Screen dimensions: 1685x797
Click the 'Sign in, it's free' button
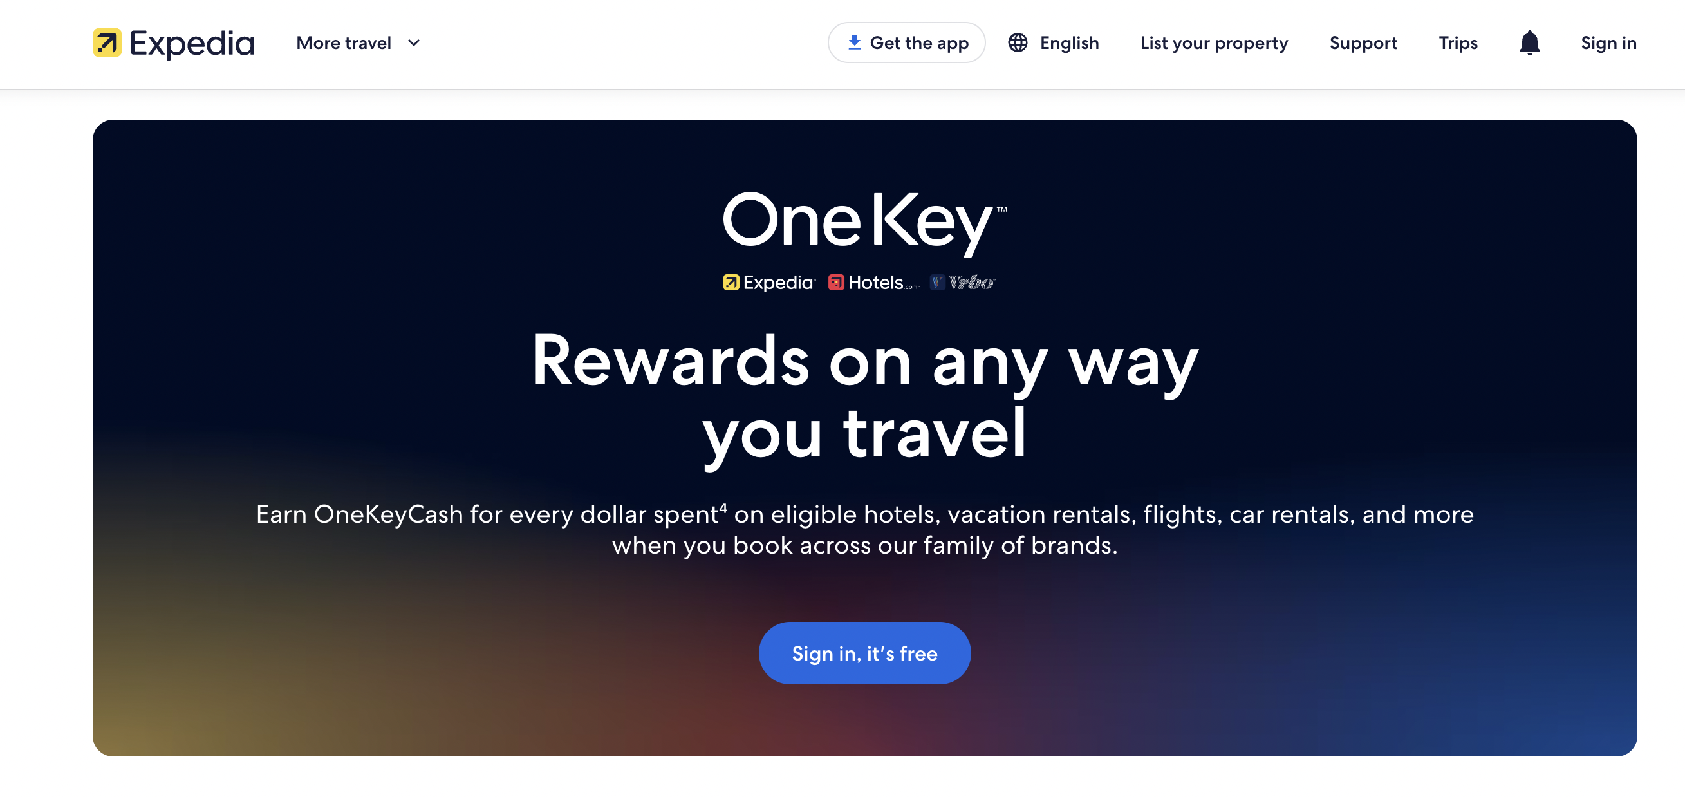(x=865, y=652)
